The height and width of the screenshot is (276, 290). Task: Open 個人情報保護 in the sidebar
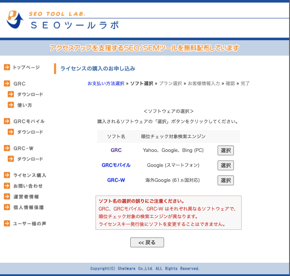[x=28, y=207]
